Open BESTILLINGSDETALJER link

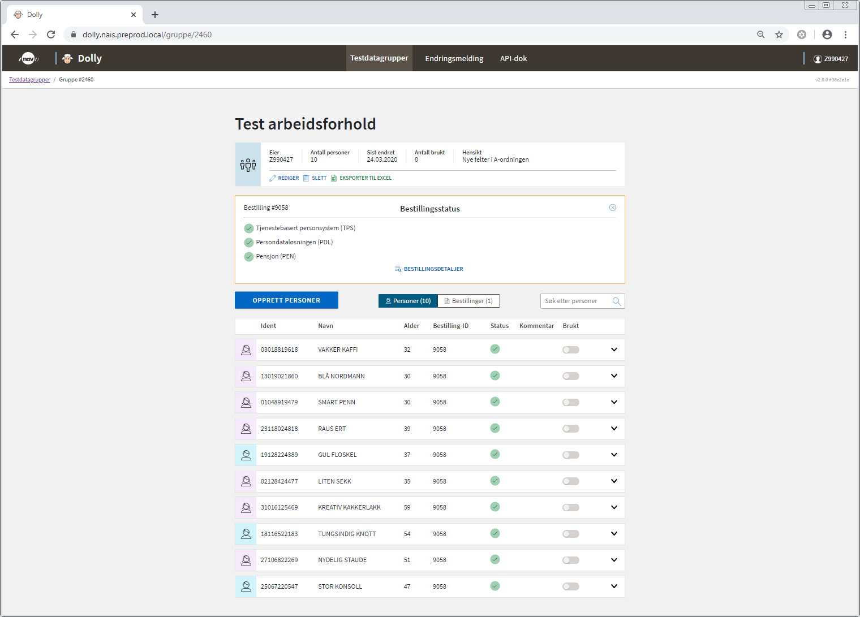[433, 269]
